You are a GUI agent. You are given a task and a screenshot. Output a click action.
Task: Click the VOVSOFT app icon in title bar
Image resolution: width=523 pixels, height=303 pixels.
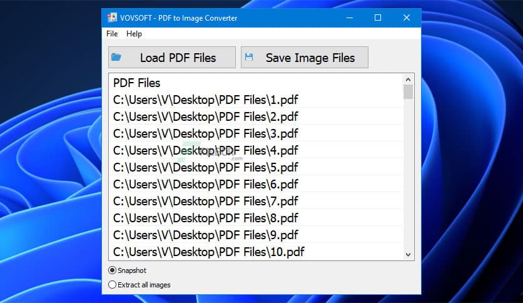[x=112, y=18]
